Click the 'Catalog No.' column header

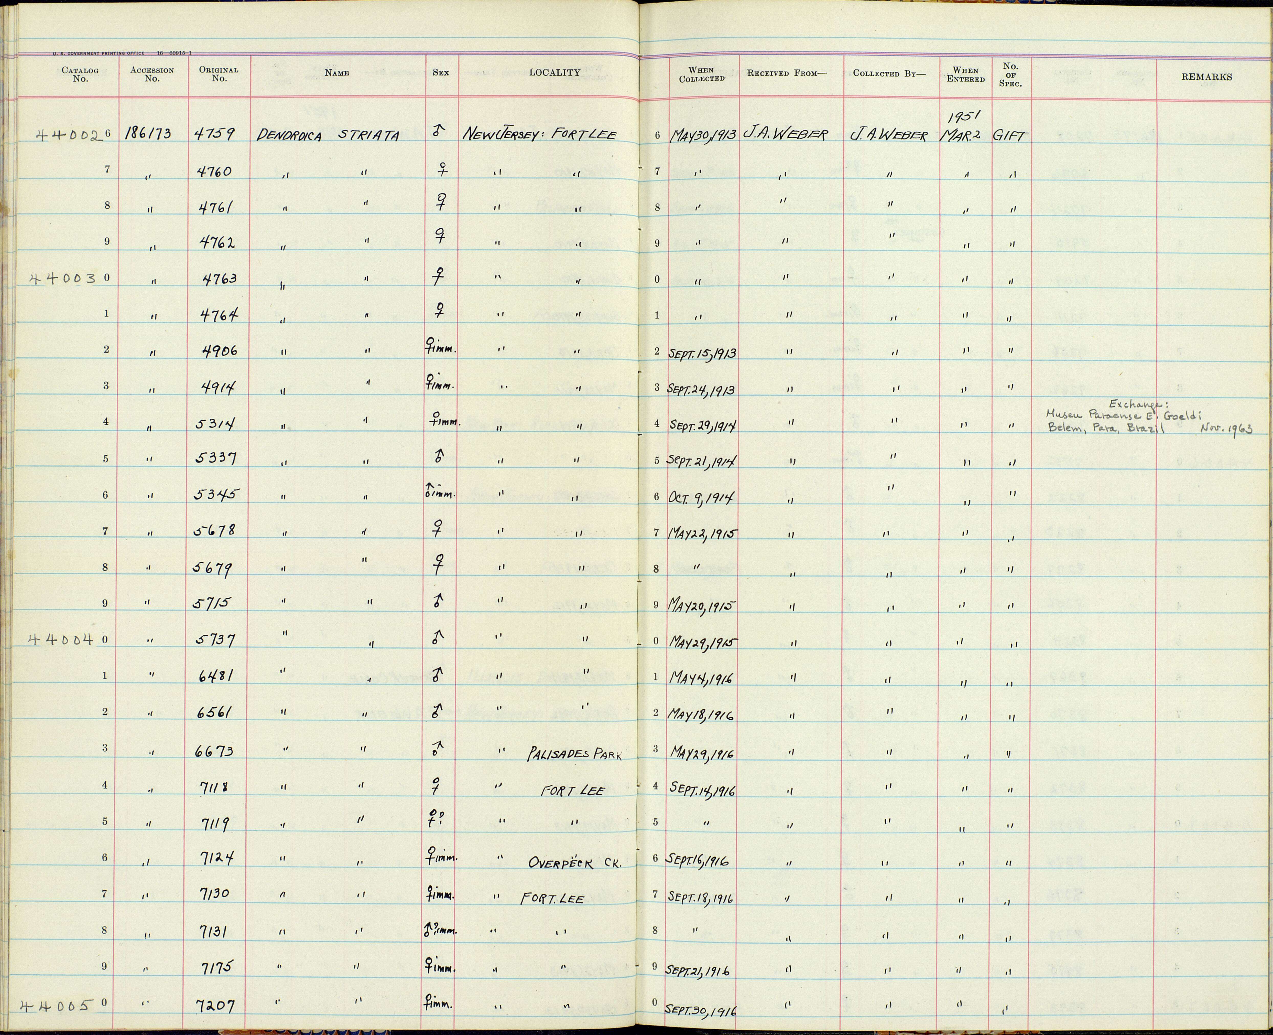(x=80, y=74)
